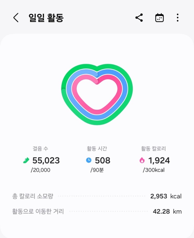
Task: Tap the pink flame calories icon
Action: 142,161
